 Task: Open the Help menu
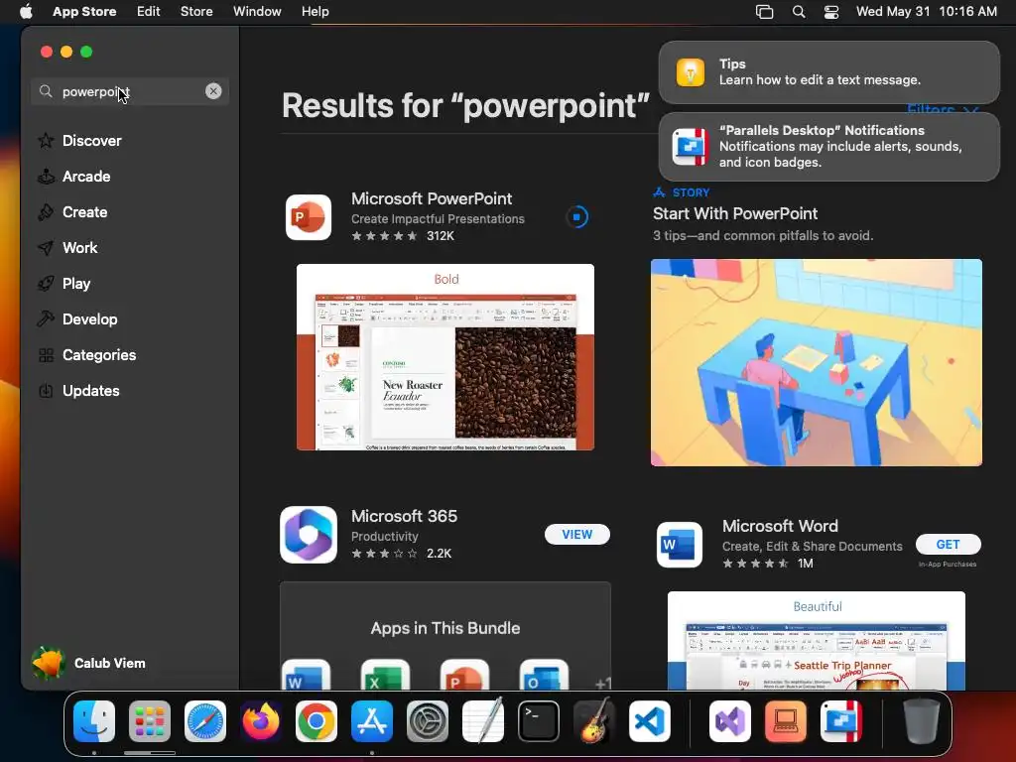click(x=315, y=12)
